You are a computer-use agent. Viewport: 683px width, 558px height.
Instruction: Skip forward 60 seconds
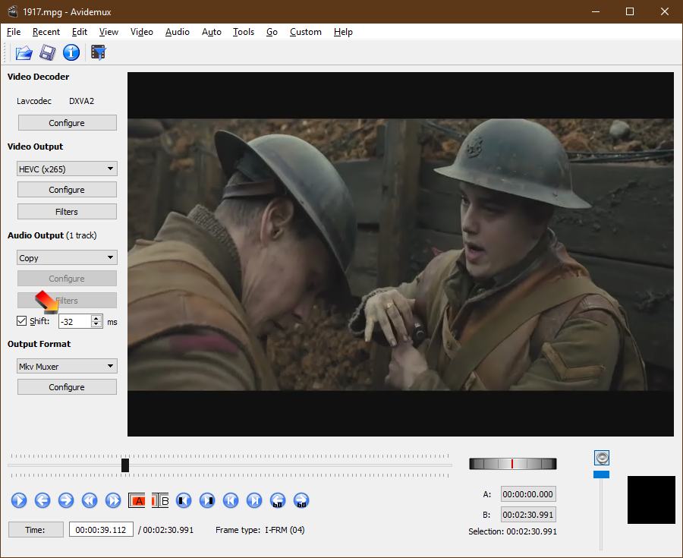(x=301, y=500)
